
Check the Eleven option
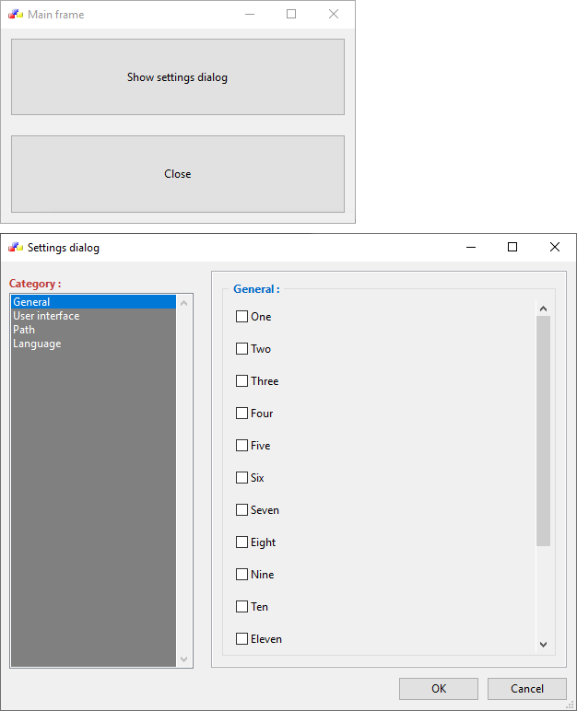[242, 639]
